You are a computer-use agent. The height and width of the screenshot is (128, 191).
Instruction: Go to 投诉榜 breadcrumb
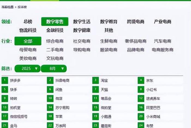22,7
